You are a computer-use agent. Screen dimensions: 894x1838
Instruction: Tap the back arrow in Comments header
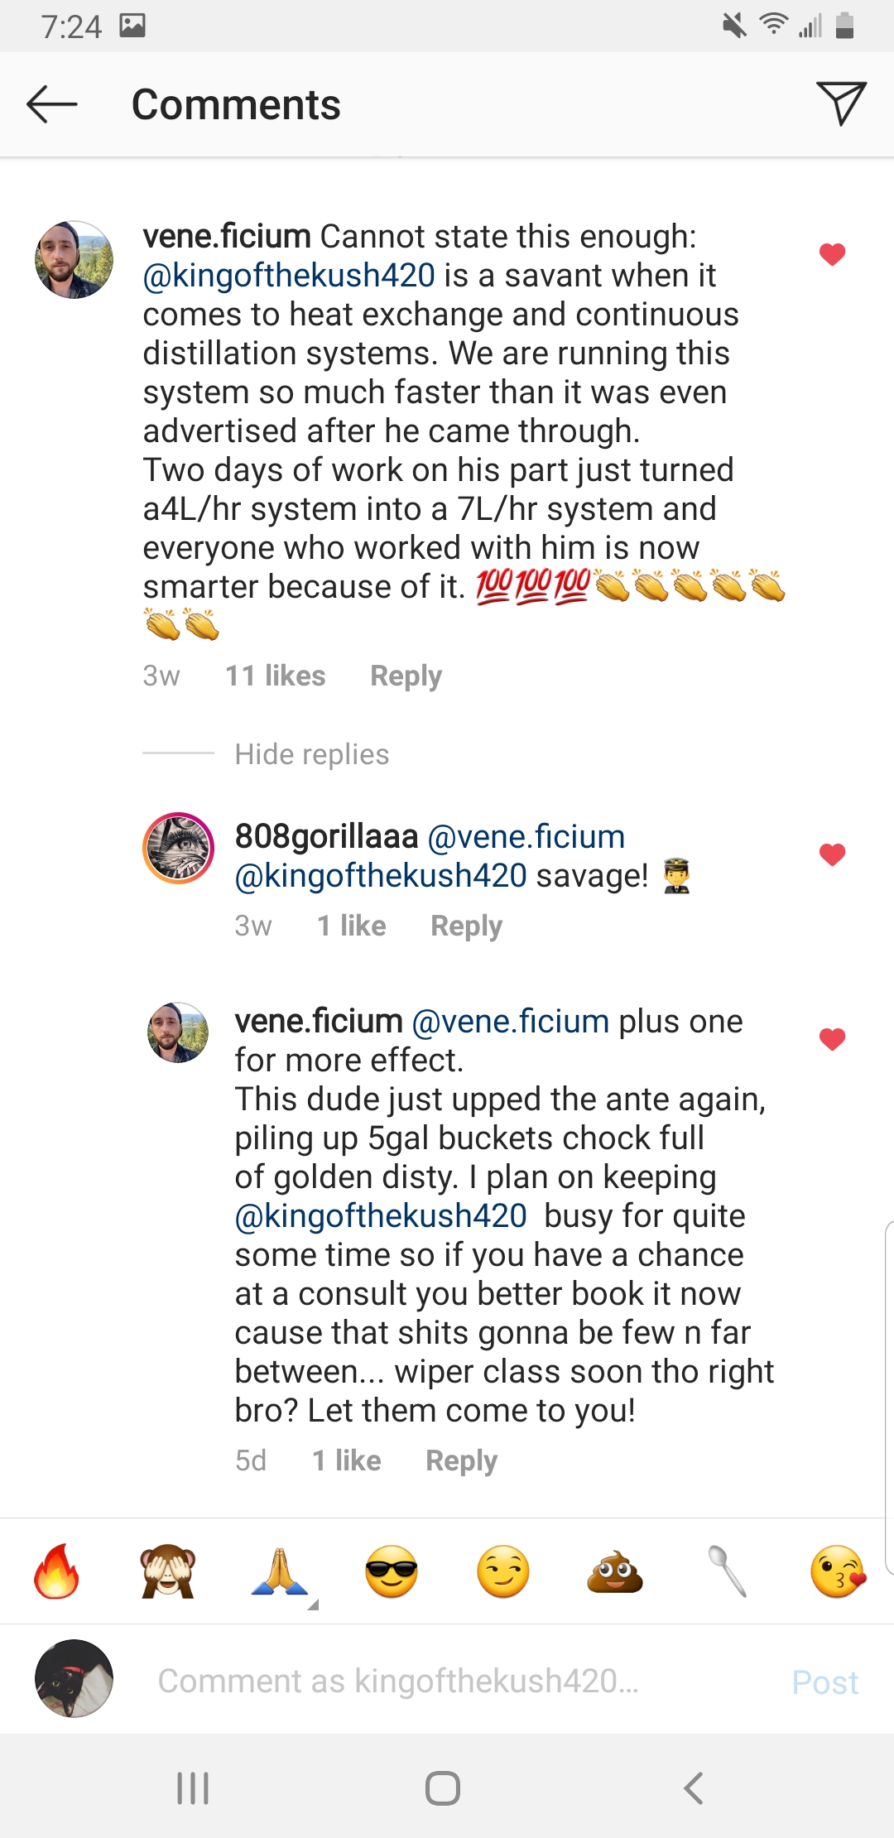(51, 104)
